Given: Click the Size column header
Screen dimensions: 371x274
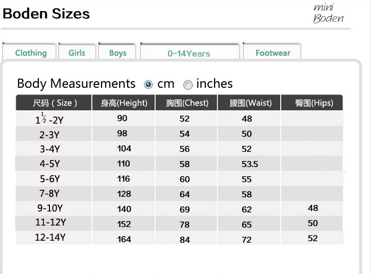Looking at the screenshot, I should [54, 102].
